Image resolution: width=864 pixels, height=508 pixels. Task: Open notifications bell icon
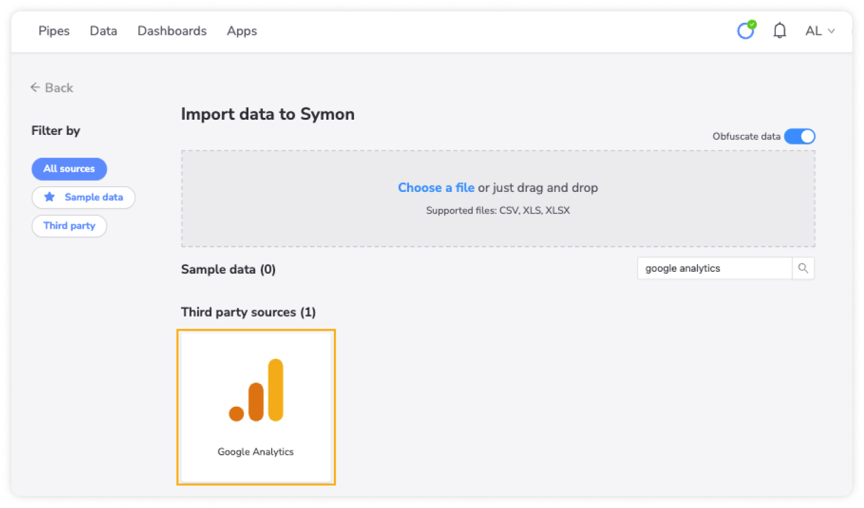(x=780, y=30)
